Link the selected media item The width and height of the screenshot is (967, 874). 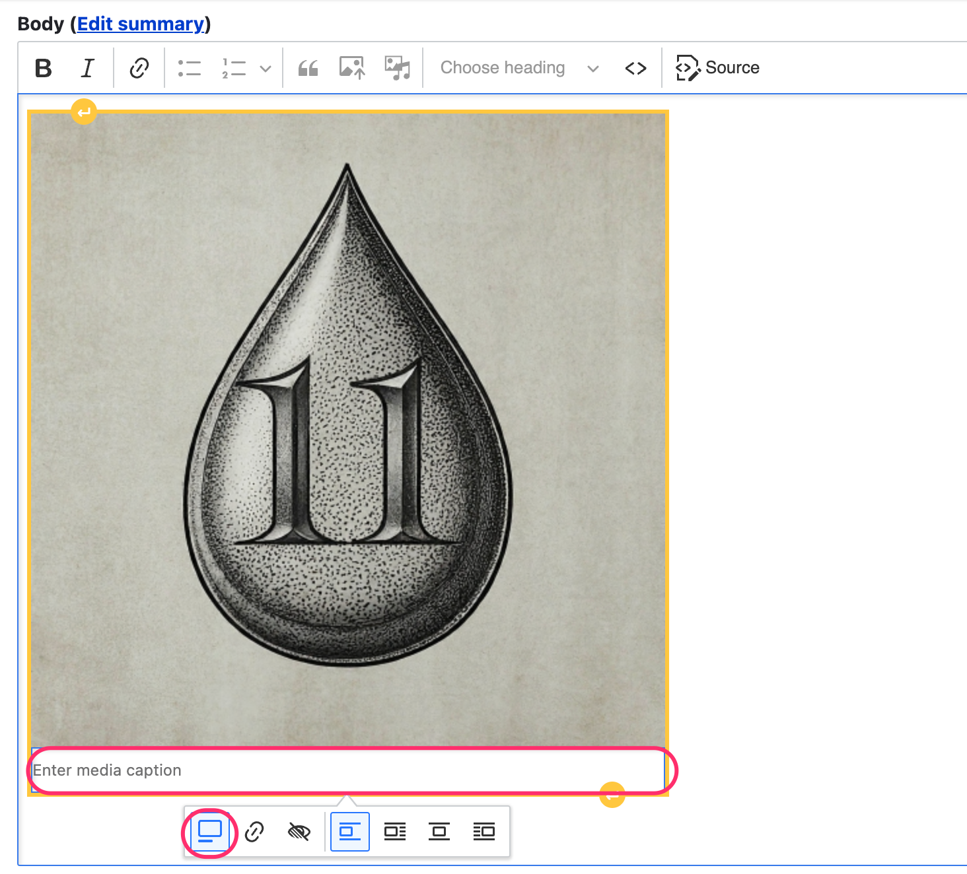[x=255, y=832]
